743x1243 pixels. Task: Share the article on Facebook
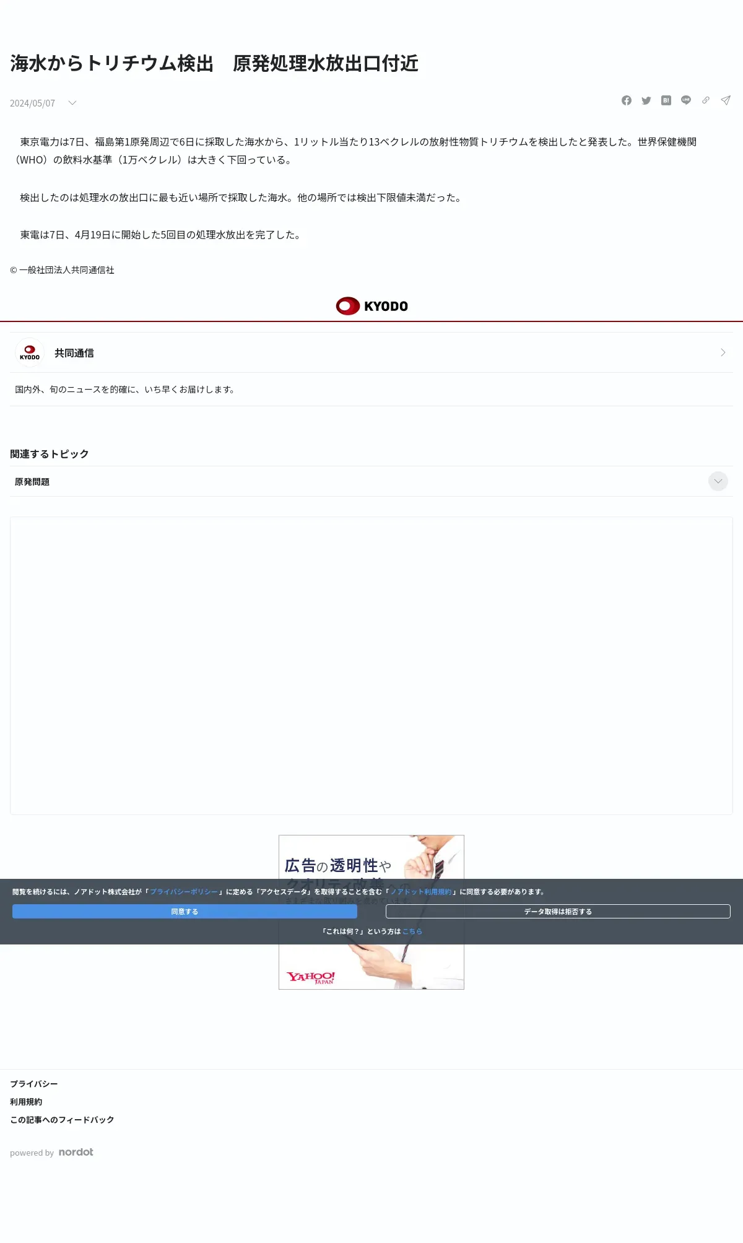[x=627, y=100]
